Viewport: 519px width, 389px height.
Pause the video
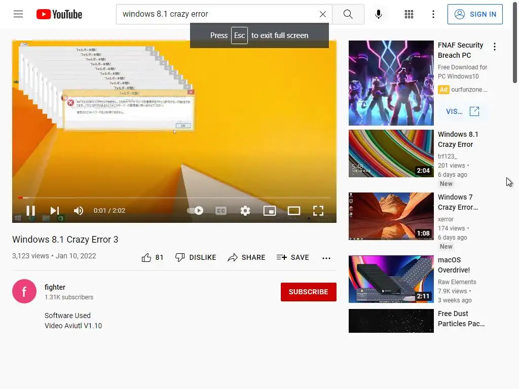[31, 210]
